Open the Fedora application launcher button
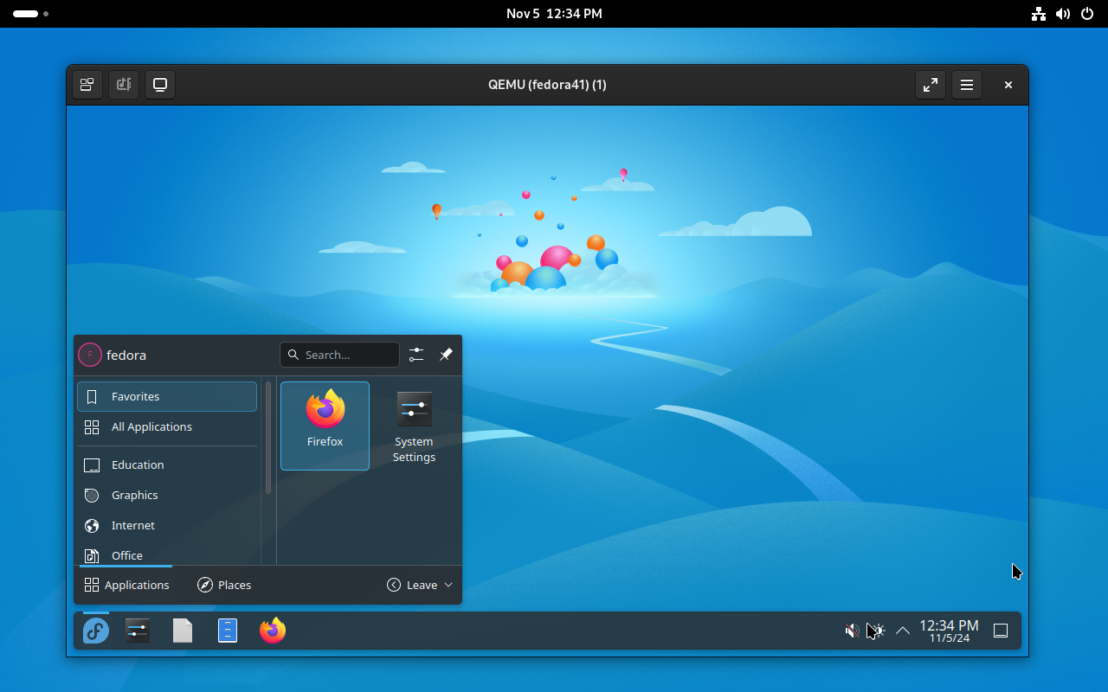Screen dimensions: 1108x692 coord(95,631)
